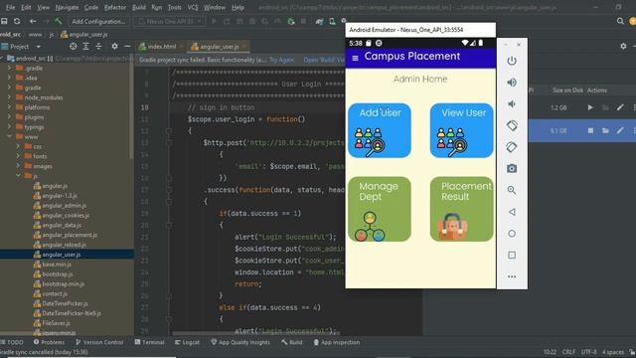The height and width of the screenshot is (358, 636).
Task: Open the Refactor menu
Action: click(x=115, y=7)
